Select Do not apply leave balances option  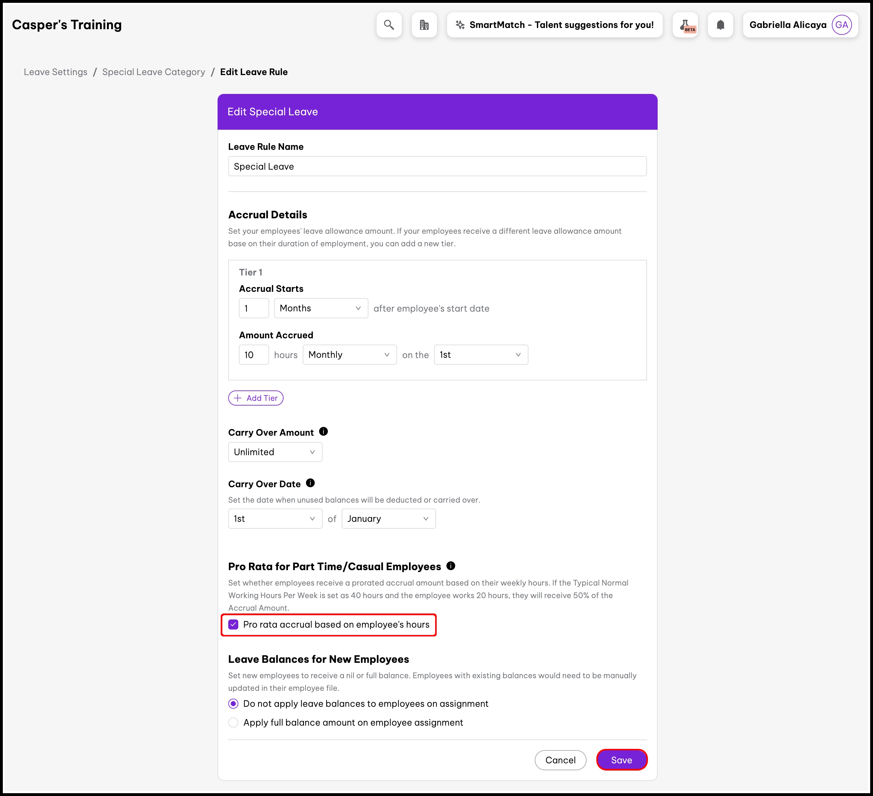click(x=233, y=703)
